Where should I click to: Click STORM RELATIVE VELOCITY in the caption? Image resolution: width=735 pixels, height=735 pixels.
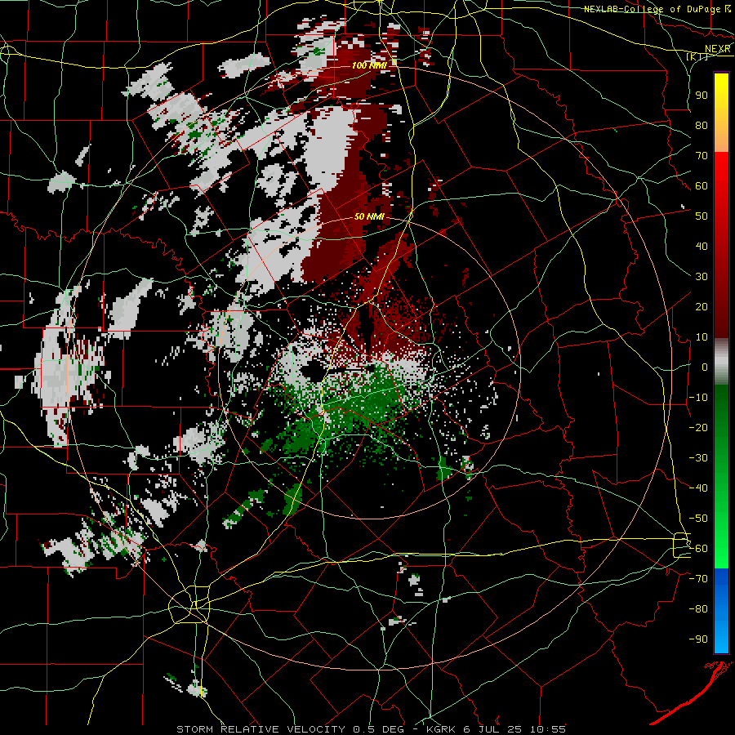coord(261,729)
